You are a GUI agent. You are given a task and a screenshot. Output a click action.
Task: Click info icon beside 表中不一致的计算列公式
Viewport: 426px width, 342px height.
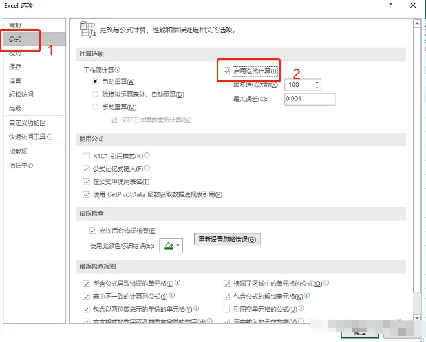(x=172, y=295)
